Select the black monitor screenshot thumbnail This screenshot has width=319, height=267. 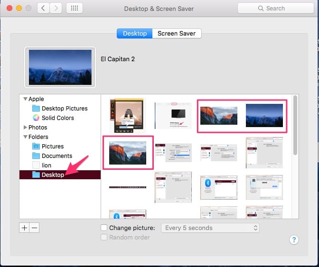(173, 115)
